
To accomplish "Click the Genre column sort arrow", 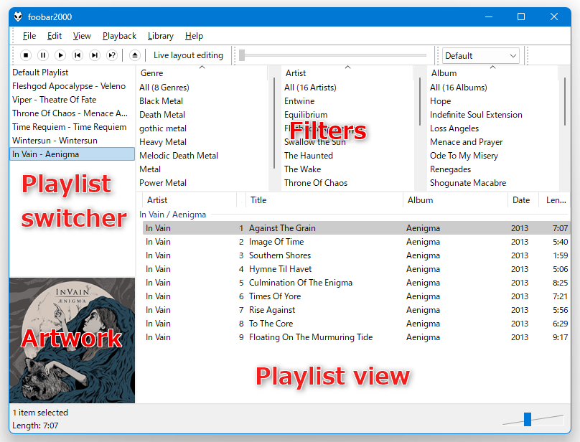I will (x=202, y=67).
